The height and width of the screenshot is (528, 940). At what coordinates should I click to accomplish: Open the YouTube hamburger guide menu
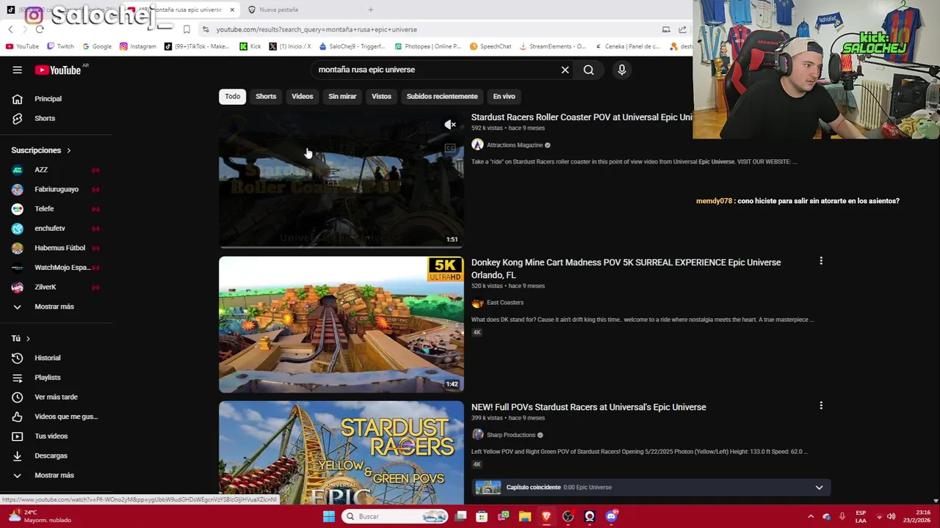tap(17, 70)
